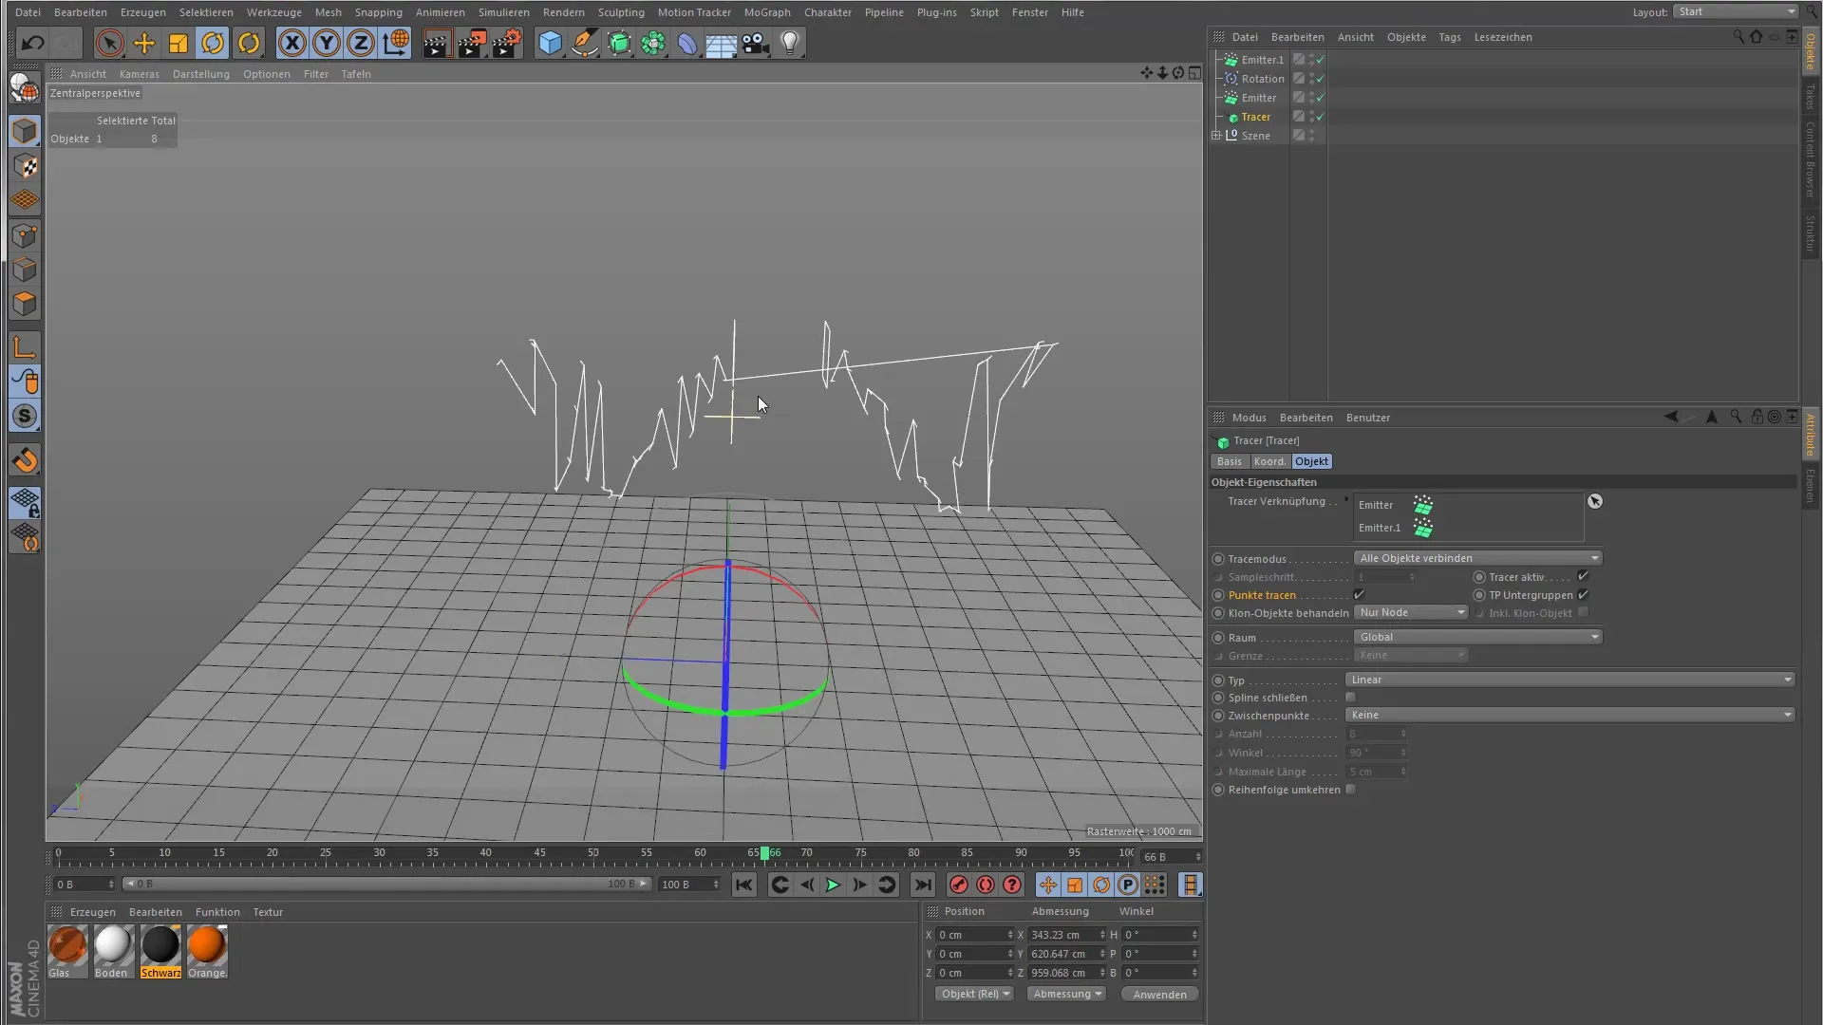Open the Typ Linear dropdown
The height and width of the screenshot is (1025, 1823).
coord(1569,680)
